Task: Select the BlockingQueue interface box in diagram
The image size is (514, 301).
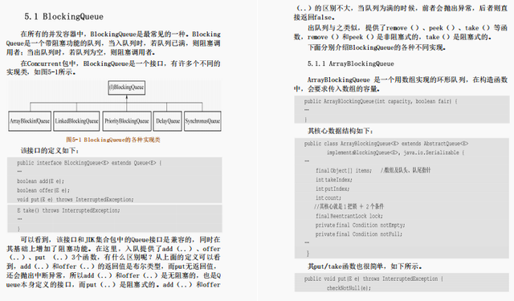Action: [127, 87]
